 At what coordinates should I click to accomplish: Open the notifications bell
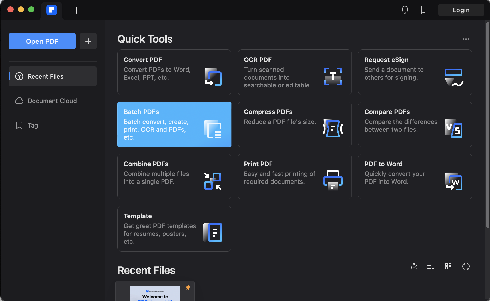point(405,10)
